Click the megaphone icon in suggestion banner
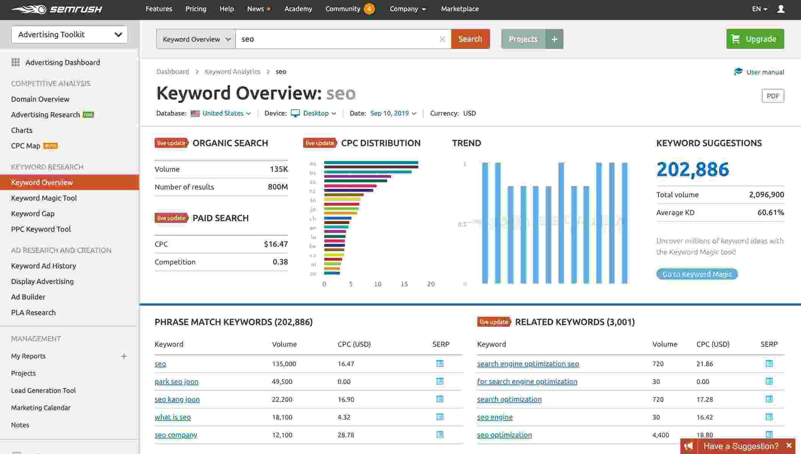 [689, 446]
